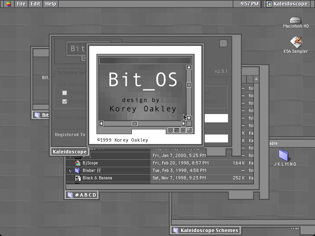Open the File menu

click(21, 4)
